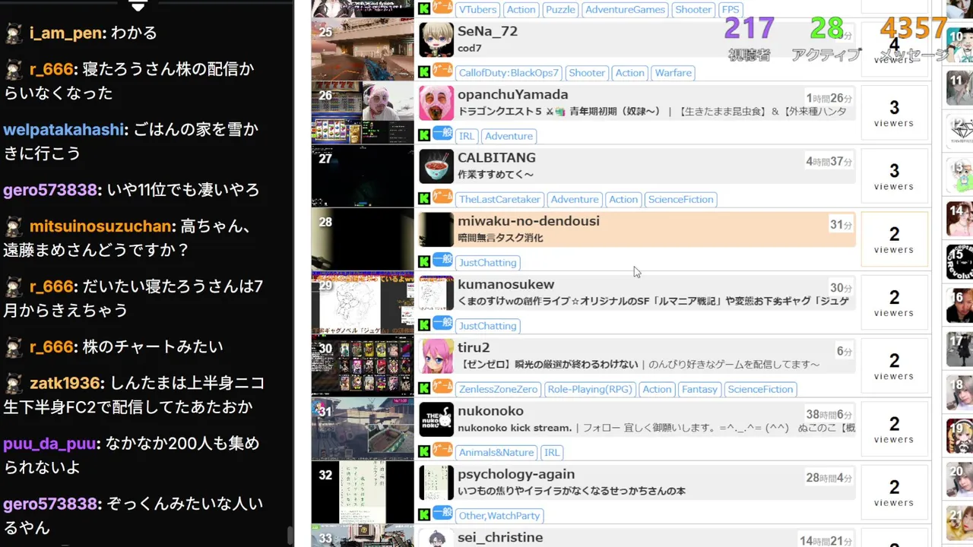Open the rank 28 stream thumbnail
This screenshot has width=973, height=547.
(363, 239)
